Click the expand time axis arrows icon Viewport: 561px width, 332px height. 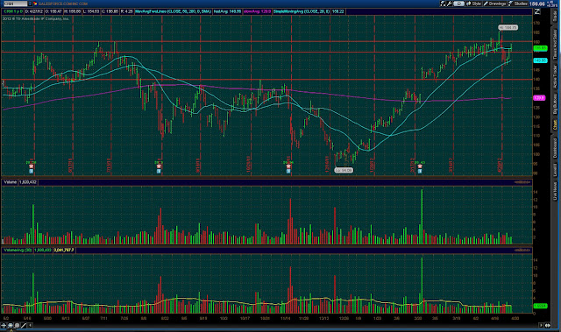(x=548, y=326)
